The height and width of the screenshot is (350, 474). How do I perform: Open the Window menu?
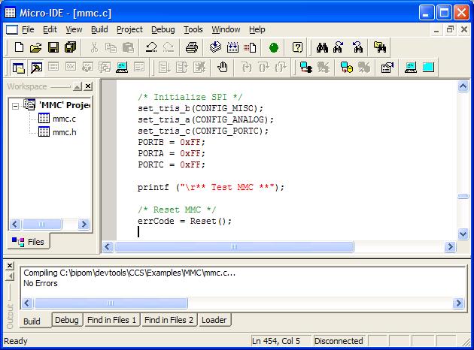pos(226,29)
